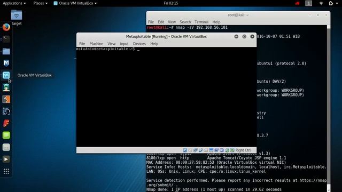Image resolution: width=342 pixels, height=192 pixels.
Task: Click the Nmap done line in terminal
Action: pos(214,189)
